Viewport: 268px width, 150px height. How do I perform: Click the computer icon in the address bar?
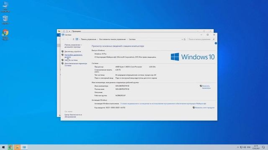click(x=77, y=39)
